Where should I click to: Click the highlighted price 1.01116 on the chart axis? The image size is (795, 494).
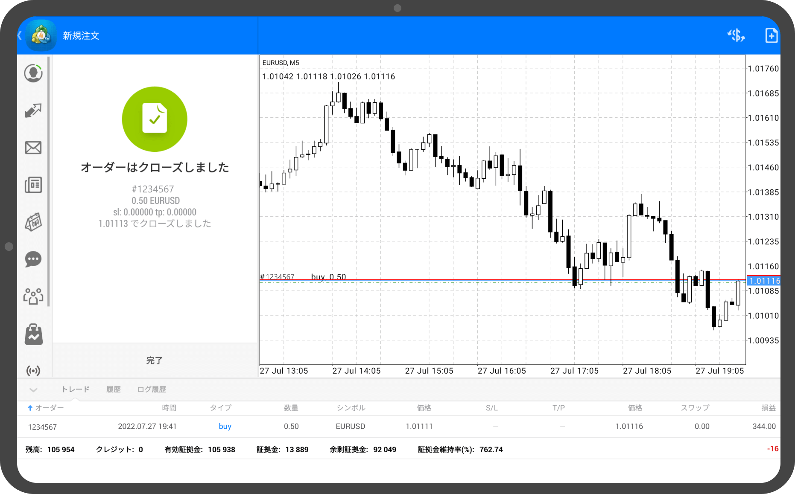point(764,281)
